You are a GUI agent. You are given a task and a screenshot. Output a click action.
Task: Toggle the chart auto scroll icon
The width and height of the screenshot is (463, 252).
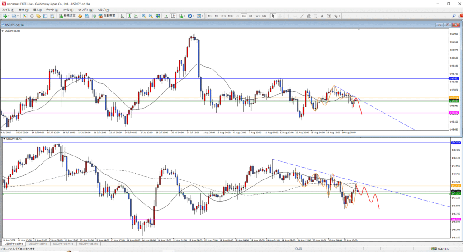click(165, 16)
